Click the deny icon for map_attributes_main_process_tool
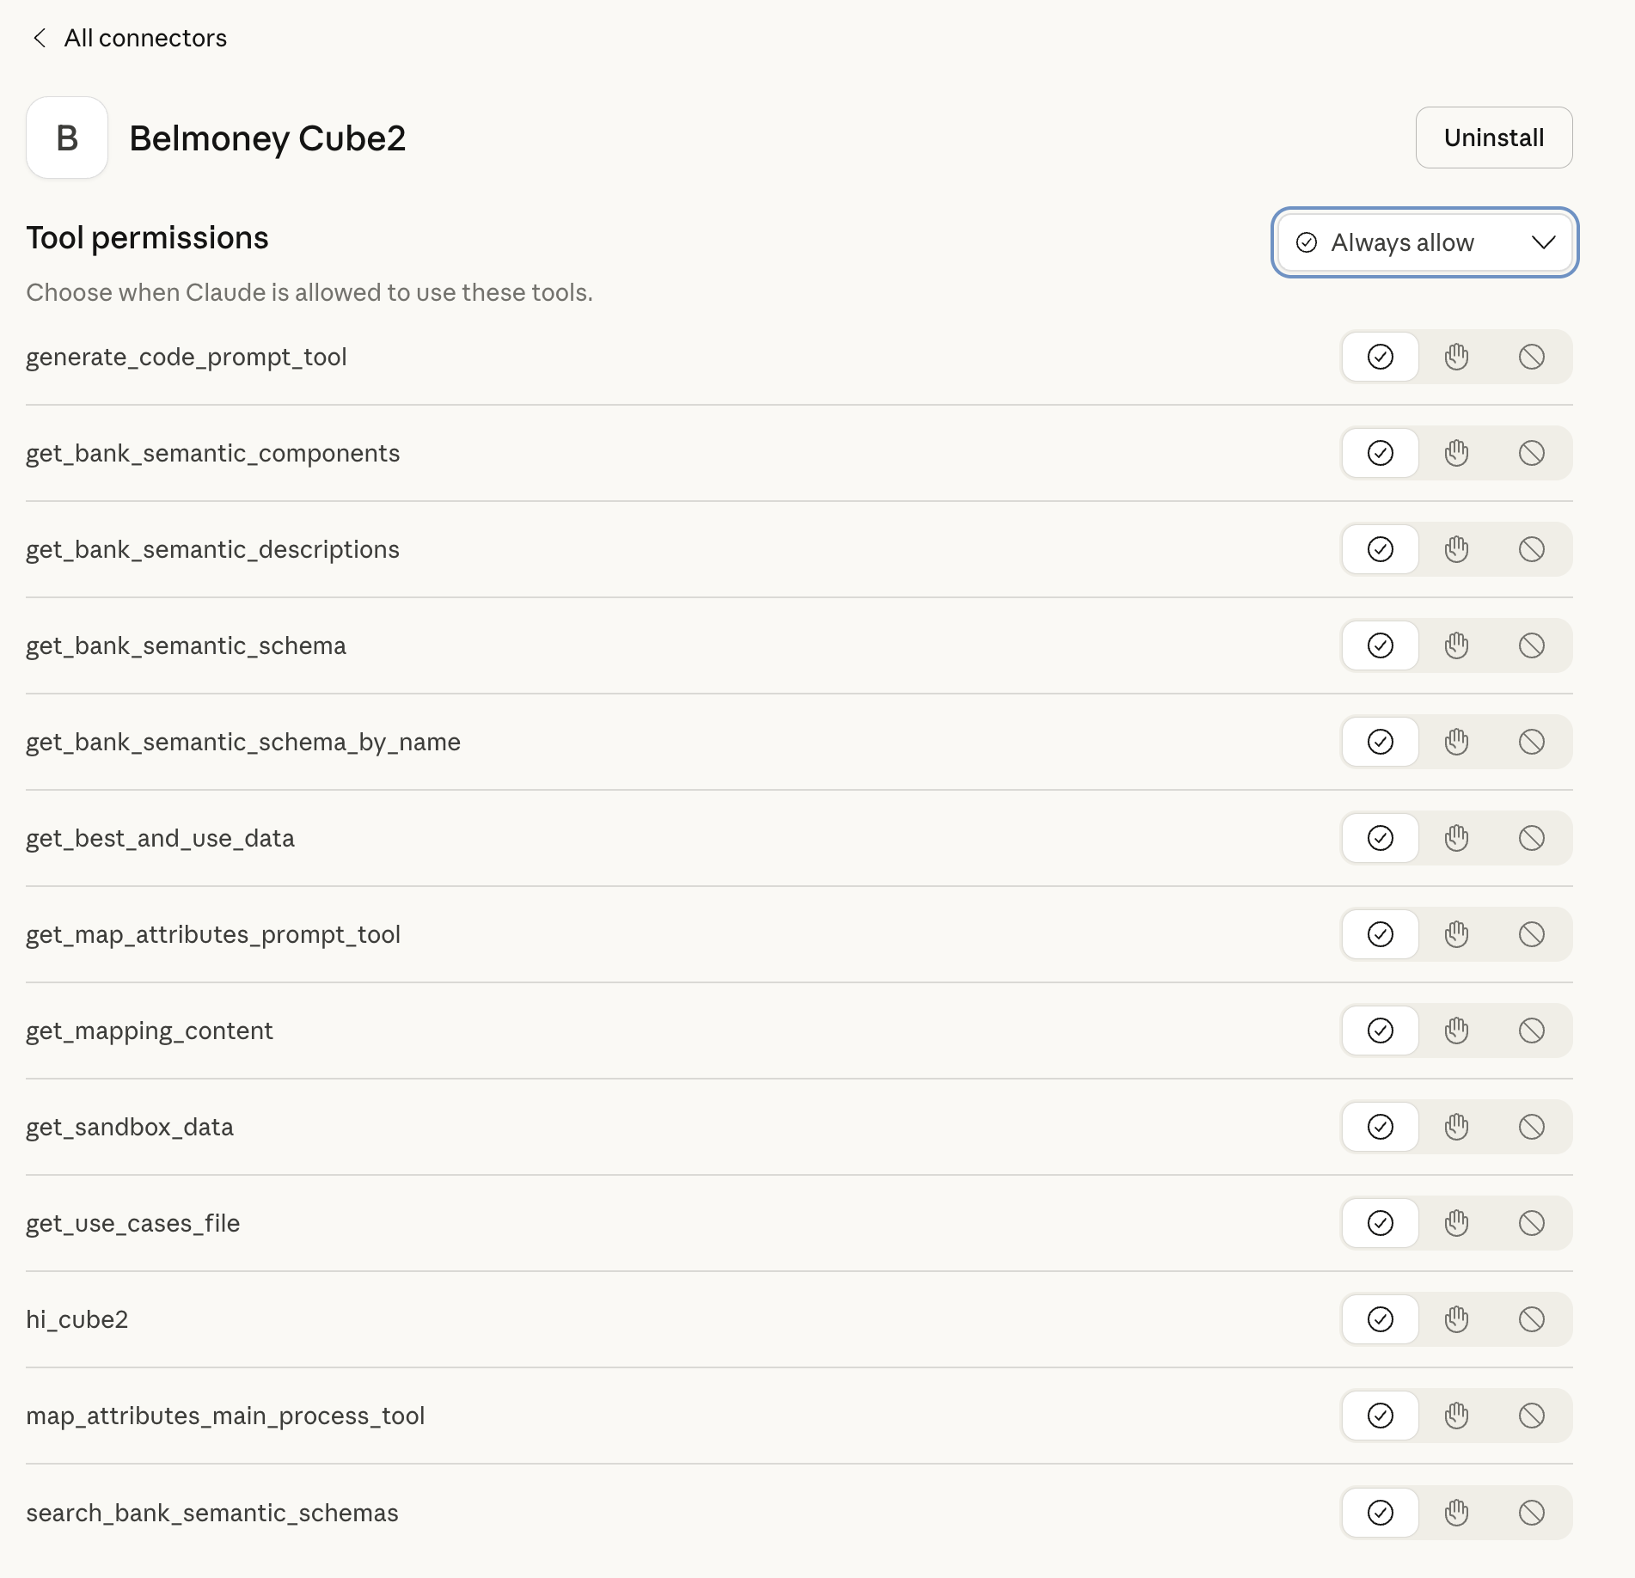1635x1578 pixels. (x=1534, y=1415)
